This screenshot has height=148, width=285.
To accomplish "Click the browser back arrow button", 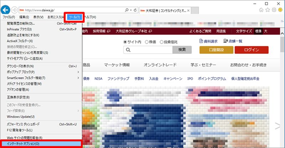I will pos(5,10).
